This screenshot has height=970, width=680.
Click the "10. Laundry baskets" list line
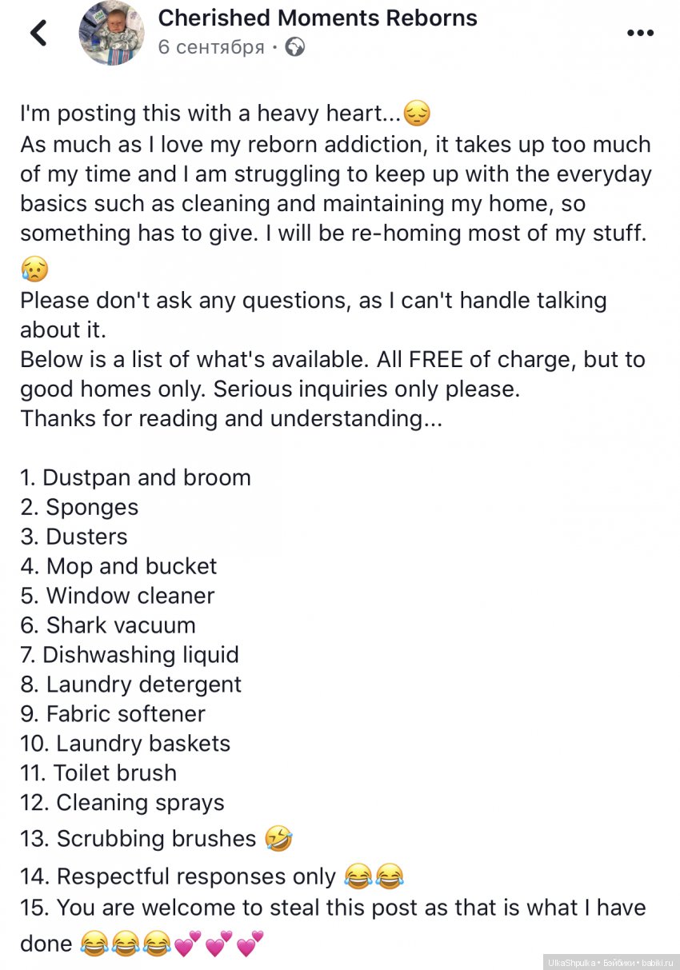(126, 743)
